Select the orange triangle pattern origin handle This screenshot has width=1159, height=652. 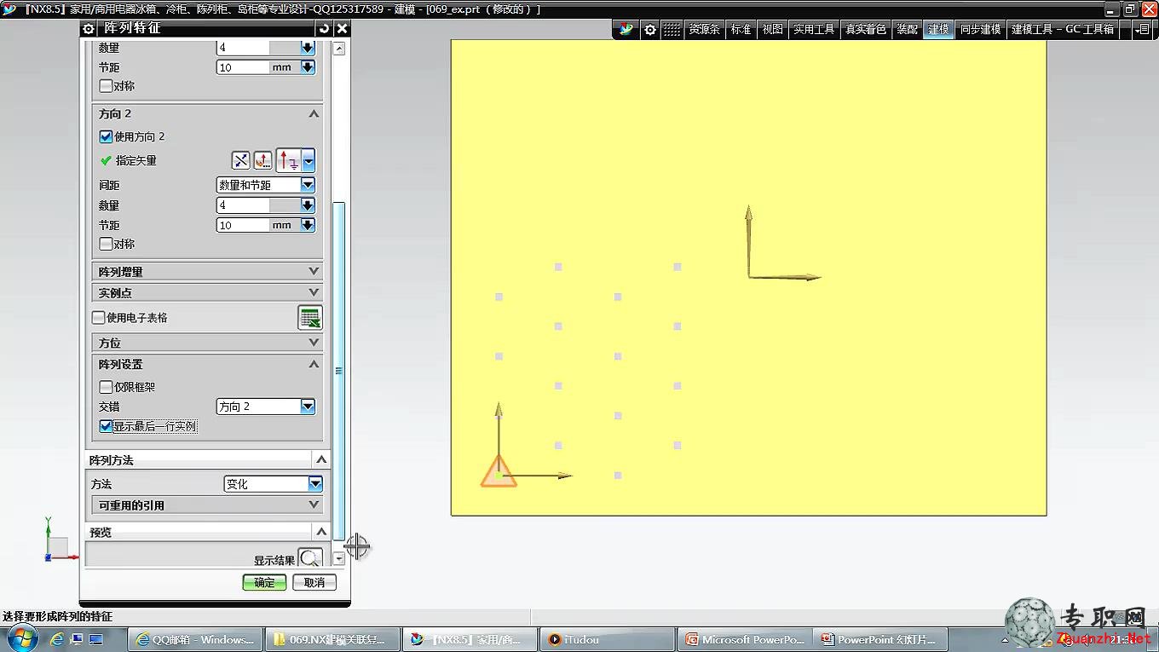(499, 471)
